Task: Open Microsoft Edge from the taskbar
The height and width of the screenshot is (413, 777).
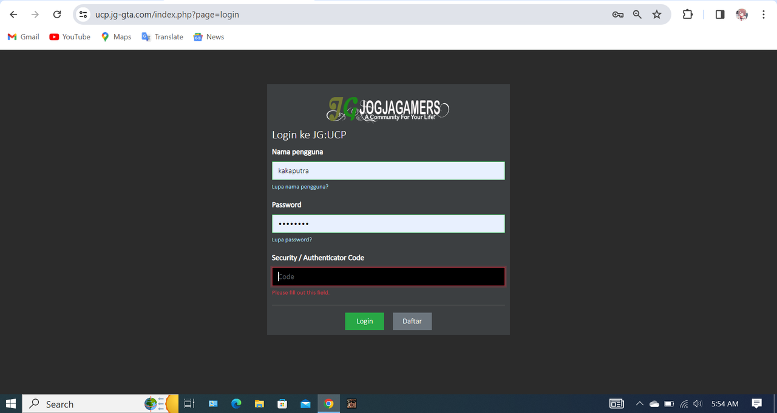Action: click(x=236, y=404)
